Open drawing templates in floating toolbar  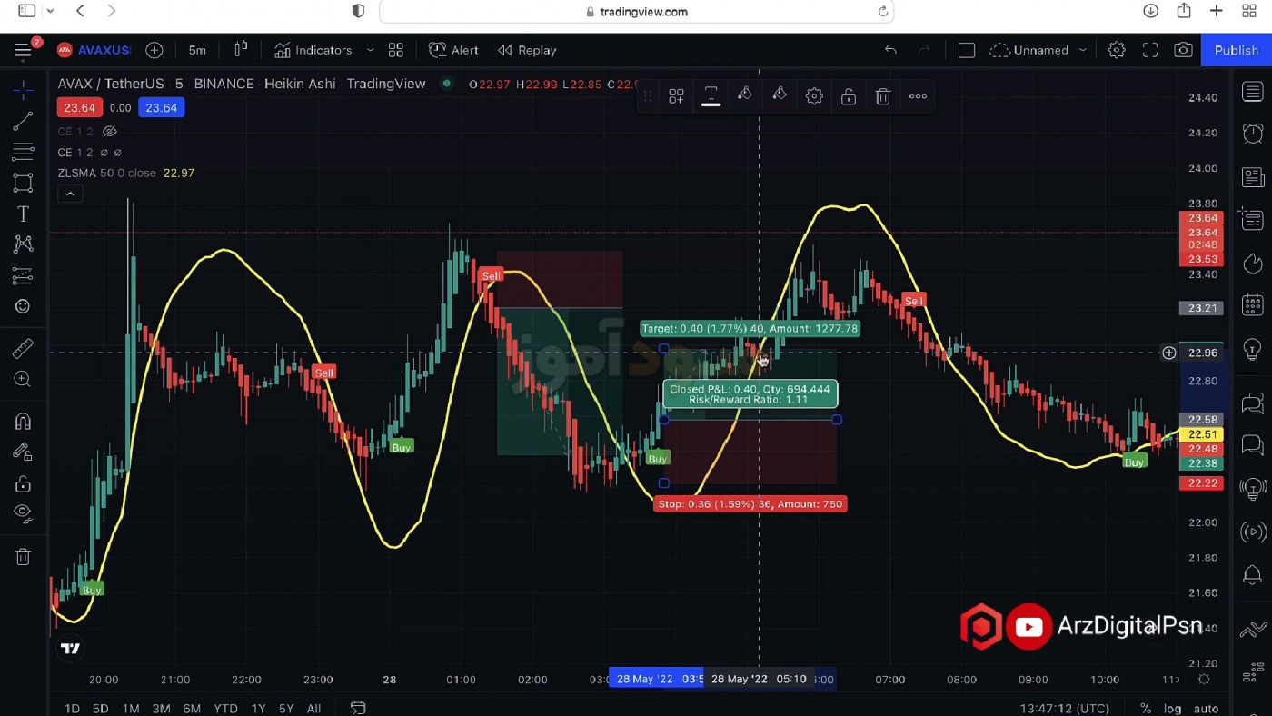point(676,96)
